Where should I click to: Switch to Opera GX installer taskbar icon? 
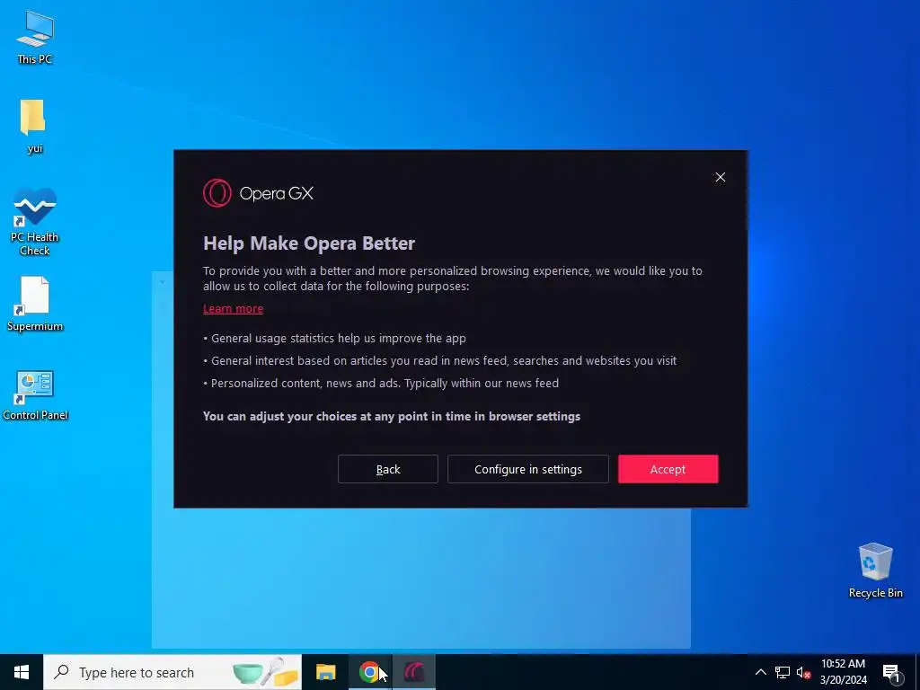pos(413,672)
